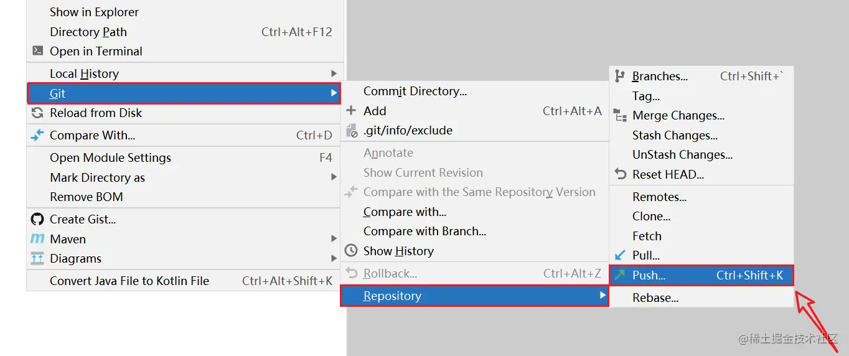
Task: Expand the Local History submenu arrow
Action: [334, 73]
